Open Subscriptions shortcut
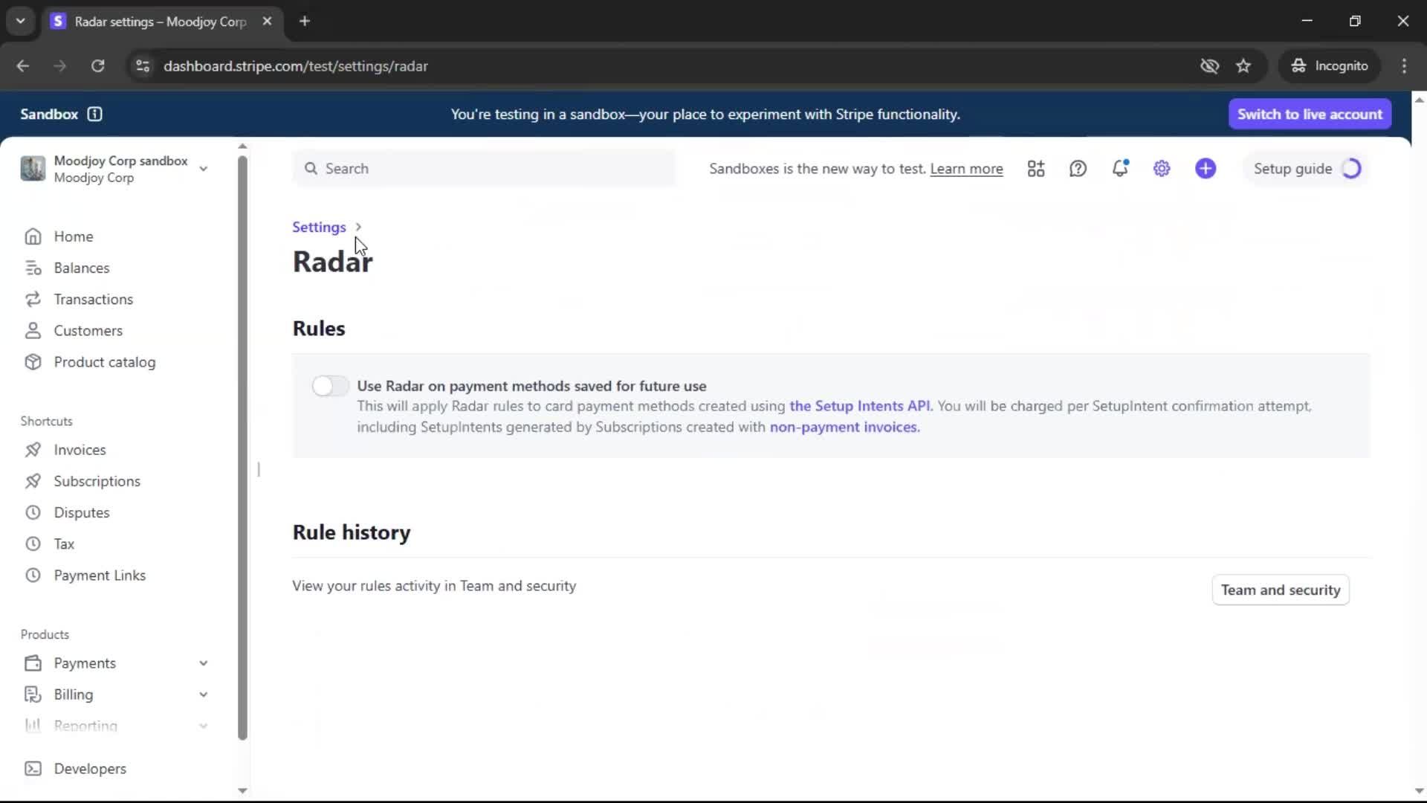Image resolution: width=1427 pixels, height=803 pixels. pyautogui.click(x=97, y=481)
